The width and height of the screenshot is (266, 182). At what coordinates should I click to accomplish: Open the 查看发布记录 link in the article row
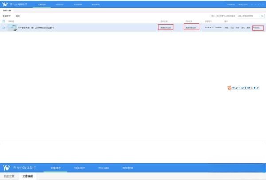tap(165, 27)
